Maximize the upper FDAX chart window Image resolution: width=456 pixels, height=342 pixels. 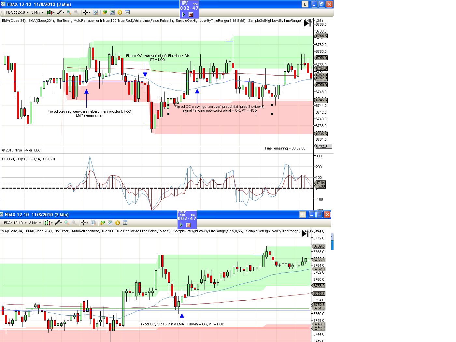pos(322,4)
